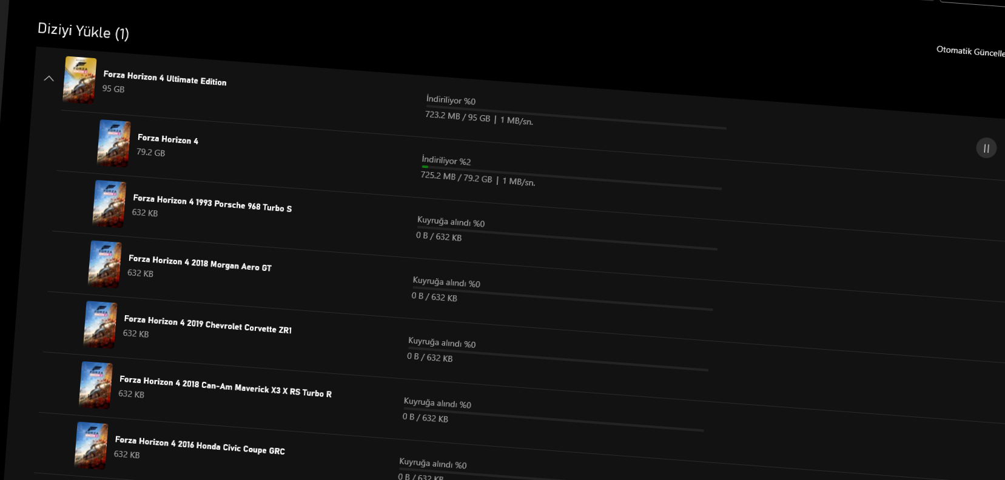Select Forza Horizon 4 1993 Porsche 968 Turbo S title
This screenshot has height=480, width=1005.
coord(212,203)
